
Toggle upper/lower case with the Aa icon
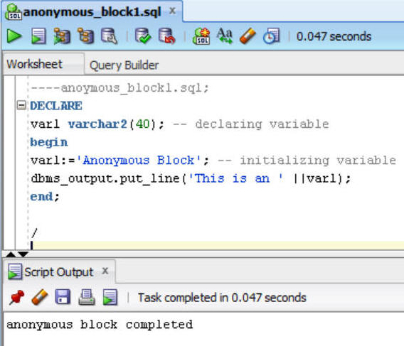[x=225, y=36]
